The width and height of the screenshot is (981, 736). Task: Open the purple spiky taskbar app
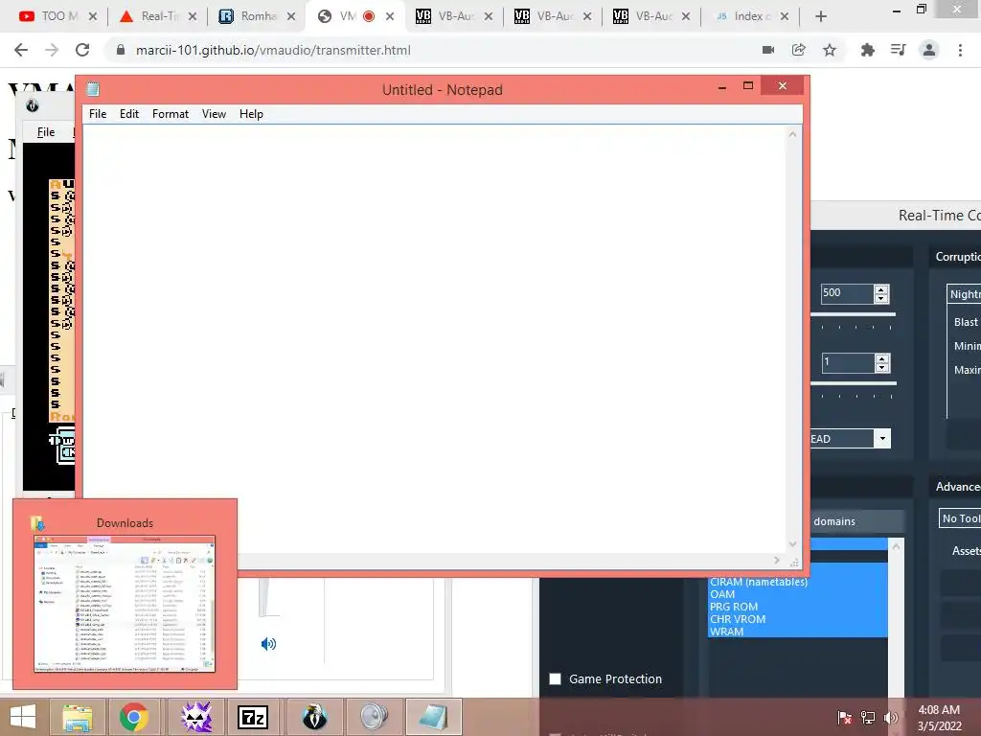pos(196,717)
